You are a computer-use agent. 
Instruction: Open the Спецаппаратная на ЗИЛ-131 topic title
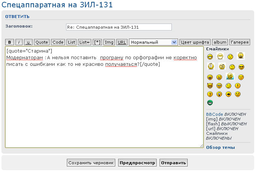pos(57,5)
